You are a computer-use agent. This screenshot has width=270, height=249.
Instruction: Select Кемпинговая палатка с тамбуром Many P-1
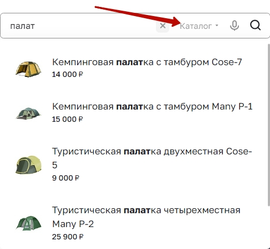coord(152,106)
